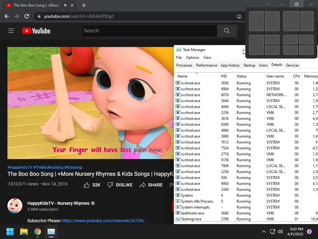318x239 pixels.
Task: Click the volume speaker icon in tray
Action: (280, 232)
